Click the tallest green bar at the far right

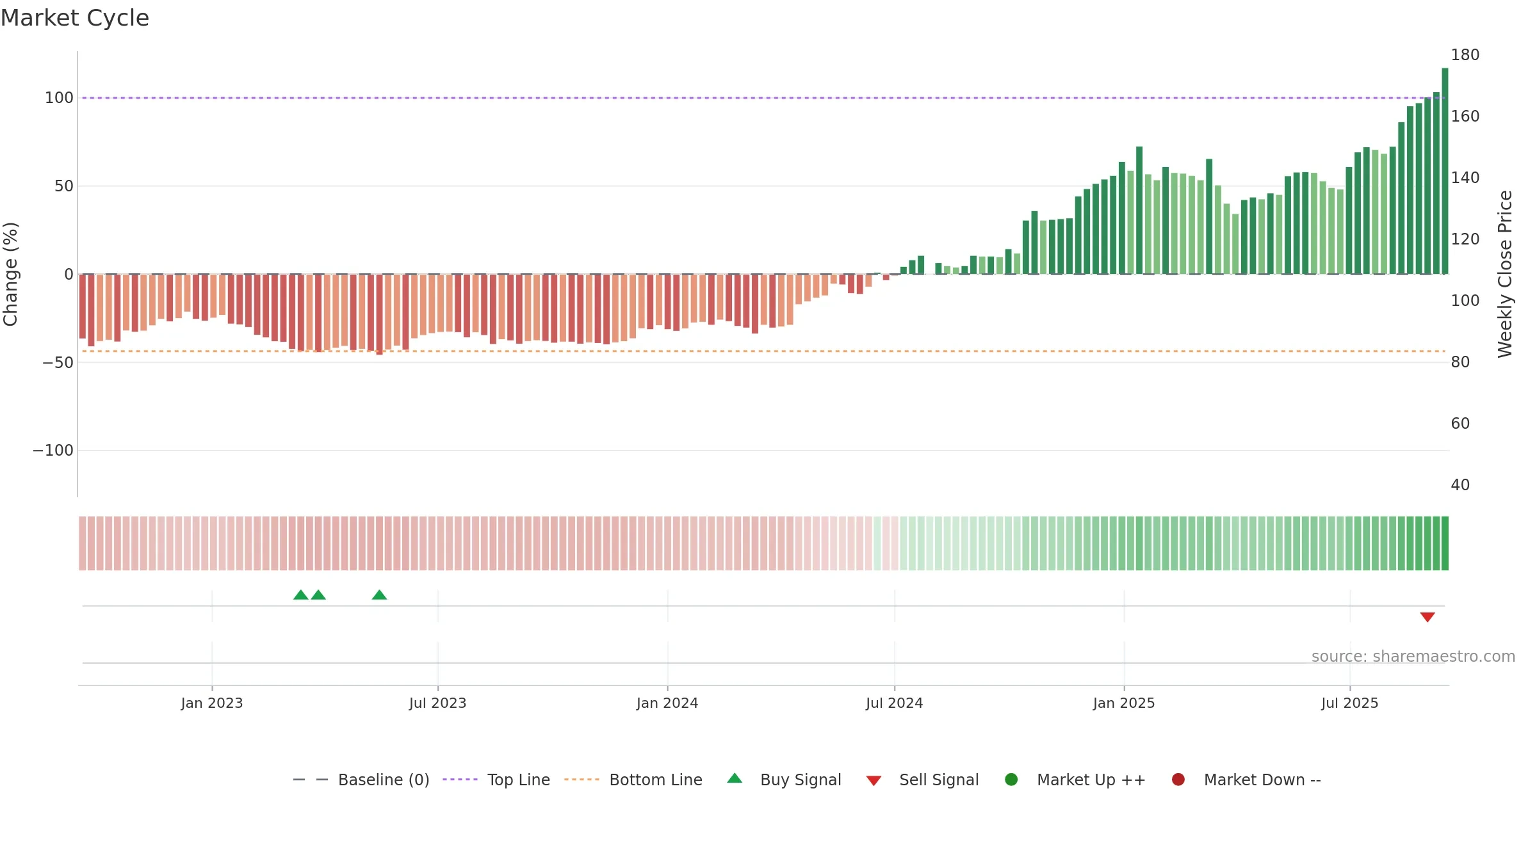[x=1445, y=171]
